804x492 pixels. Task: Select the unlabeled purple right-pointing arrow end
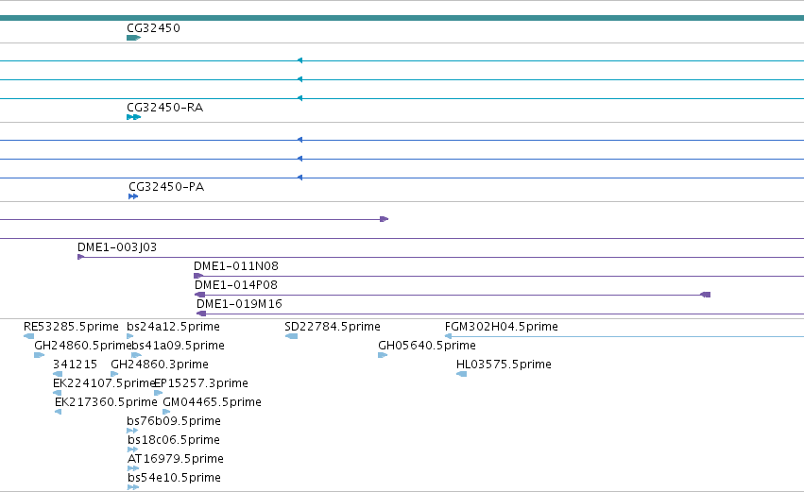(385, 219)
